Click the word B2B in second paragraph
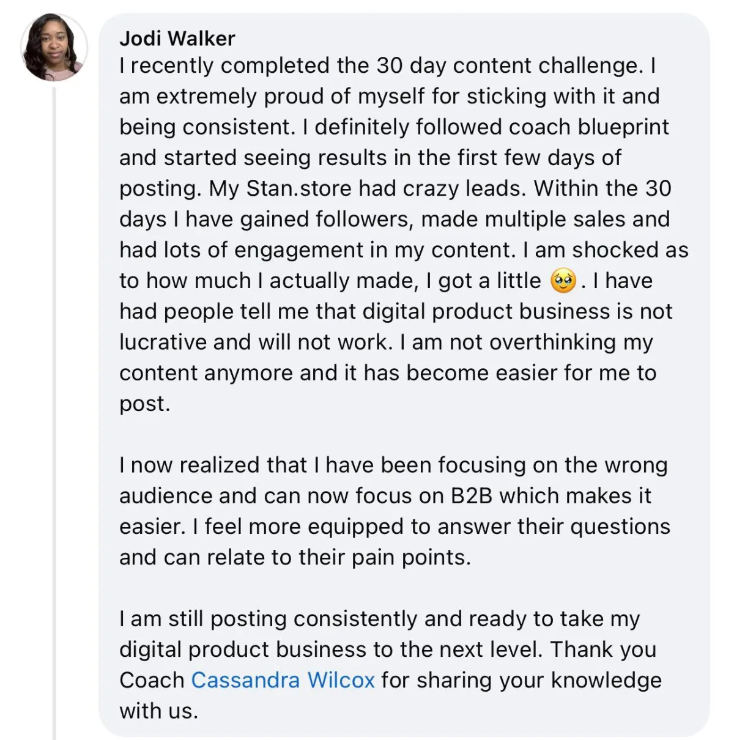This screenshot has height=740, width=734. click(x=471, y=496)
